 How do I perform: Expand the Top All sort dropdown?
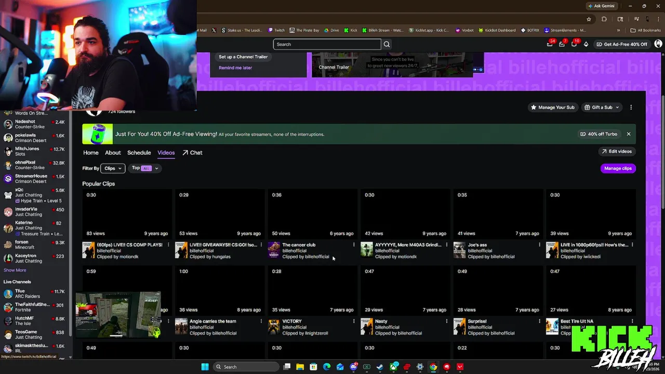(x=144, y=168)
